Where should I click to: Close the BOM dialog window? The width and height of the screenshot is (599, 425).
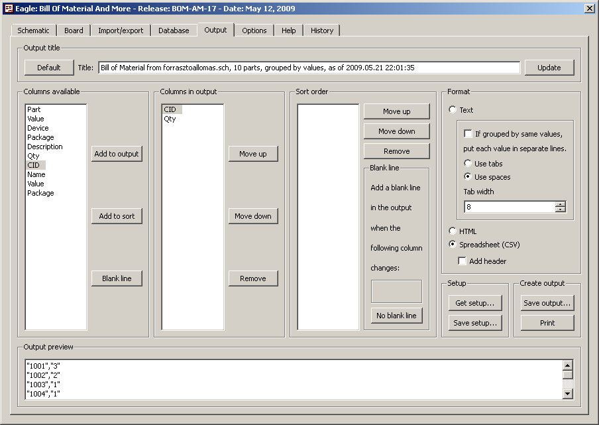pyautogui.click(x=590, y=9)
